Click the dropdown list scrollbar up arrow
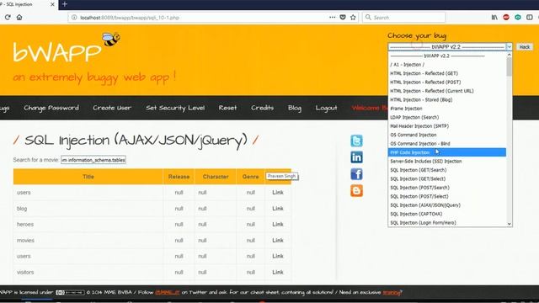Viewport: 539px width, 303px height. (x=509, y=55)
